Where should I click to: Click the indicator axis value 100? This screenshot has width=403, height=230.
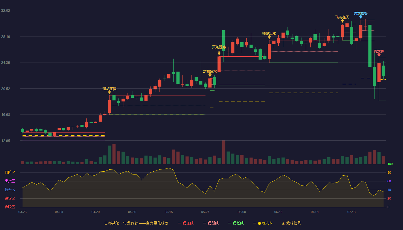tap(390, 164)
